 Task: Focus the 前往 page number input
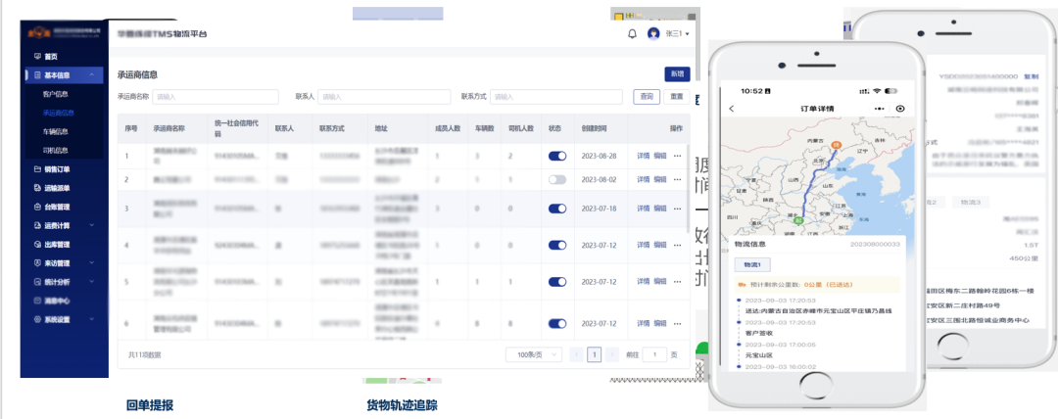point(654,355)
